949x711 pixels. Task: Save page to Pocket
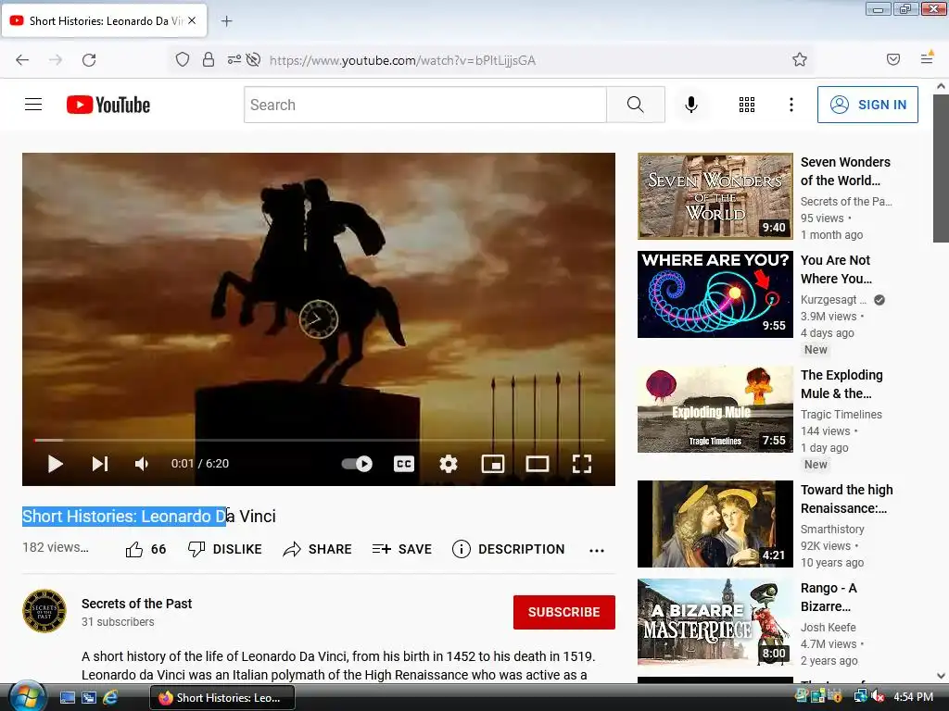coord(893,59)
